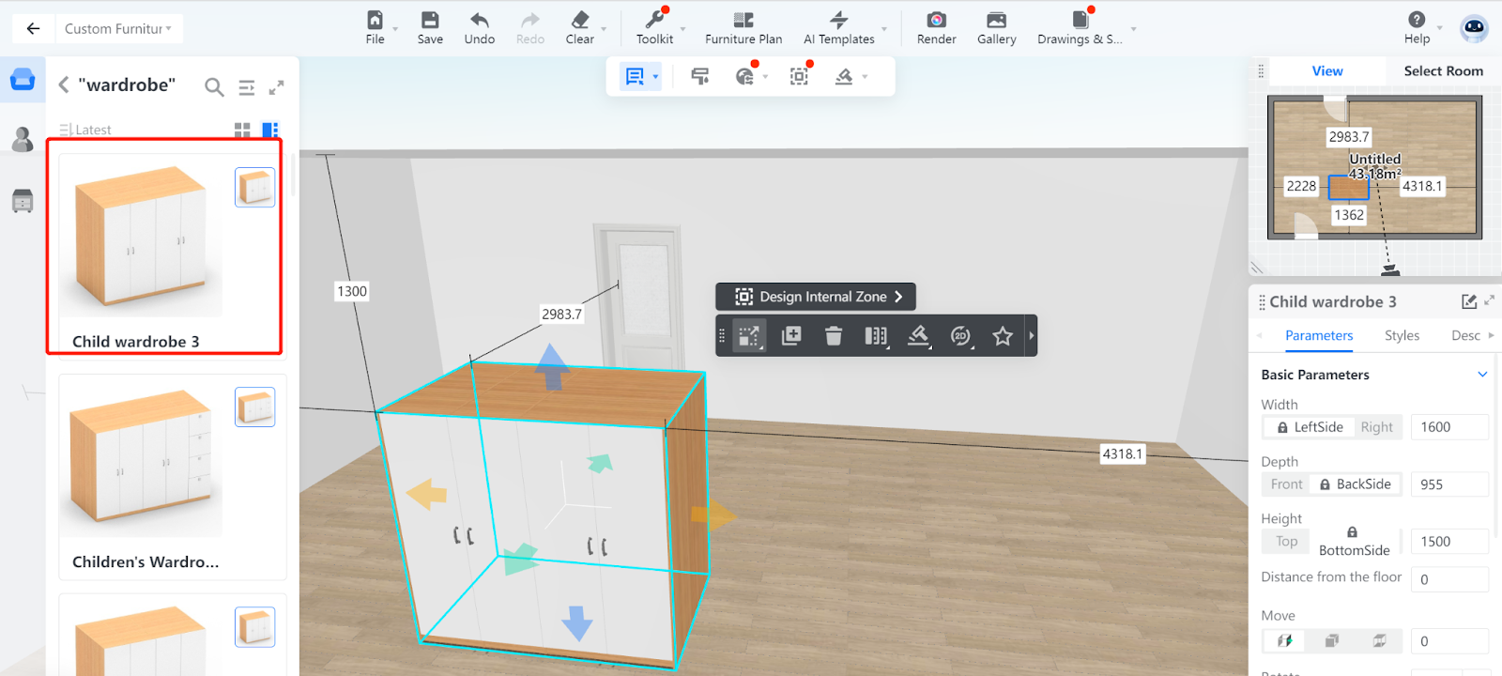Viewport: 1502px width, 676px height.
Task: Expand the File menu arrow
Action: point(395,30)
